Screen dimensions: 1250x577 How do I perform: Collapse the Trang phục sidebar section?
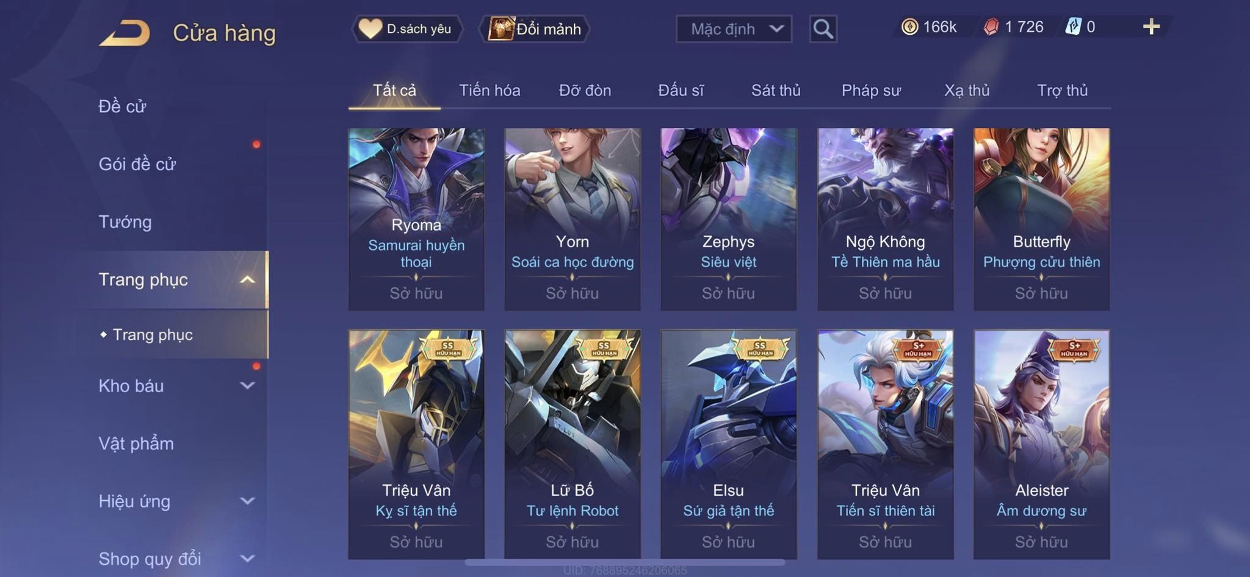tap(247, 280)
